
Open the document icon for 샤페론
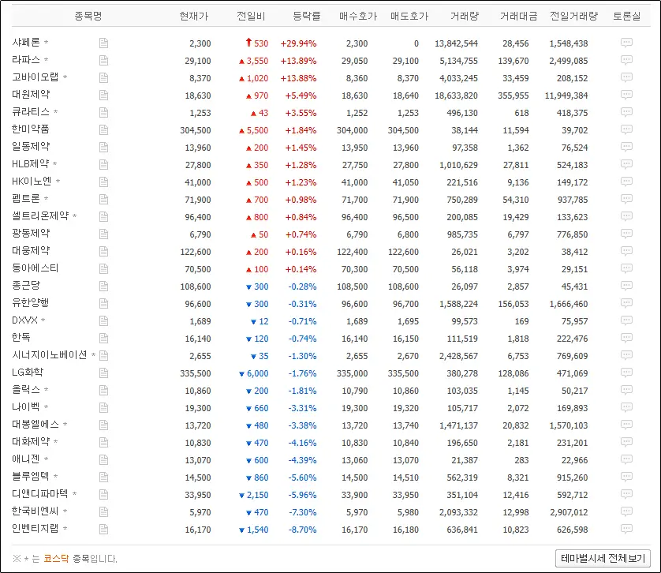[x=103, y=43]
